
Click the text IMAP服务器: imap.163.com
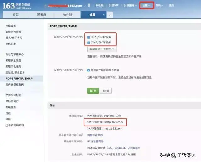pyautogui.click(x=105, y=128)
